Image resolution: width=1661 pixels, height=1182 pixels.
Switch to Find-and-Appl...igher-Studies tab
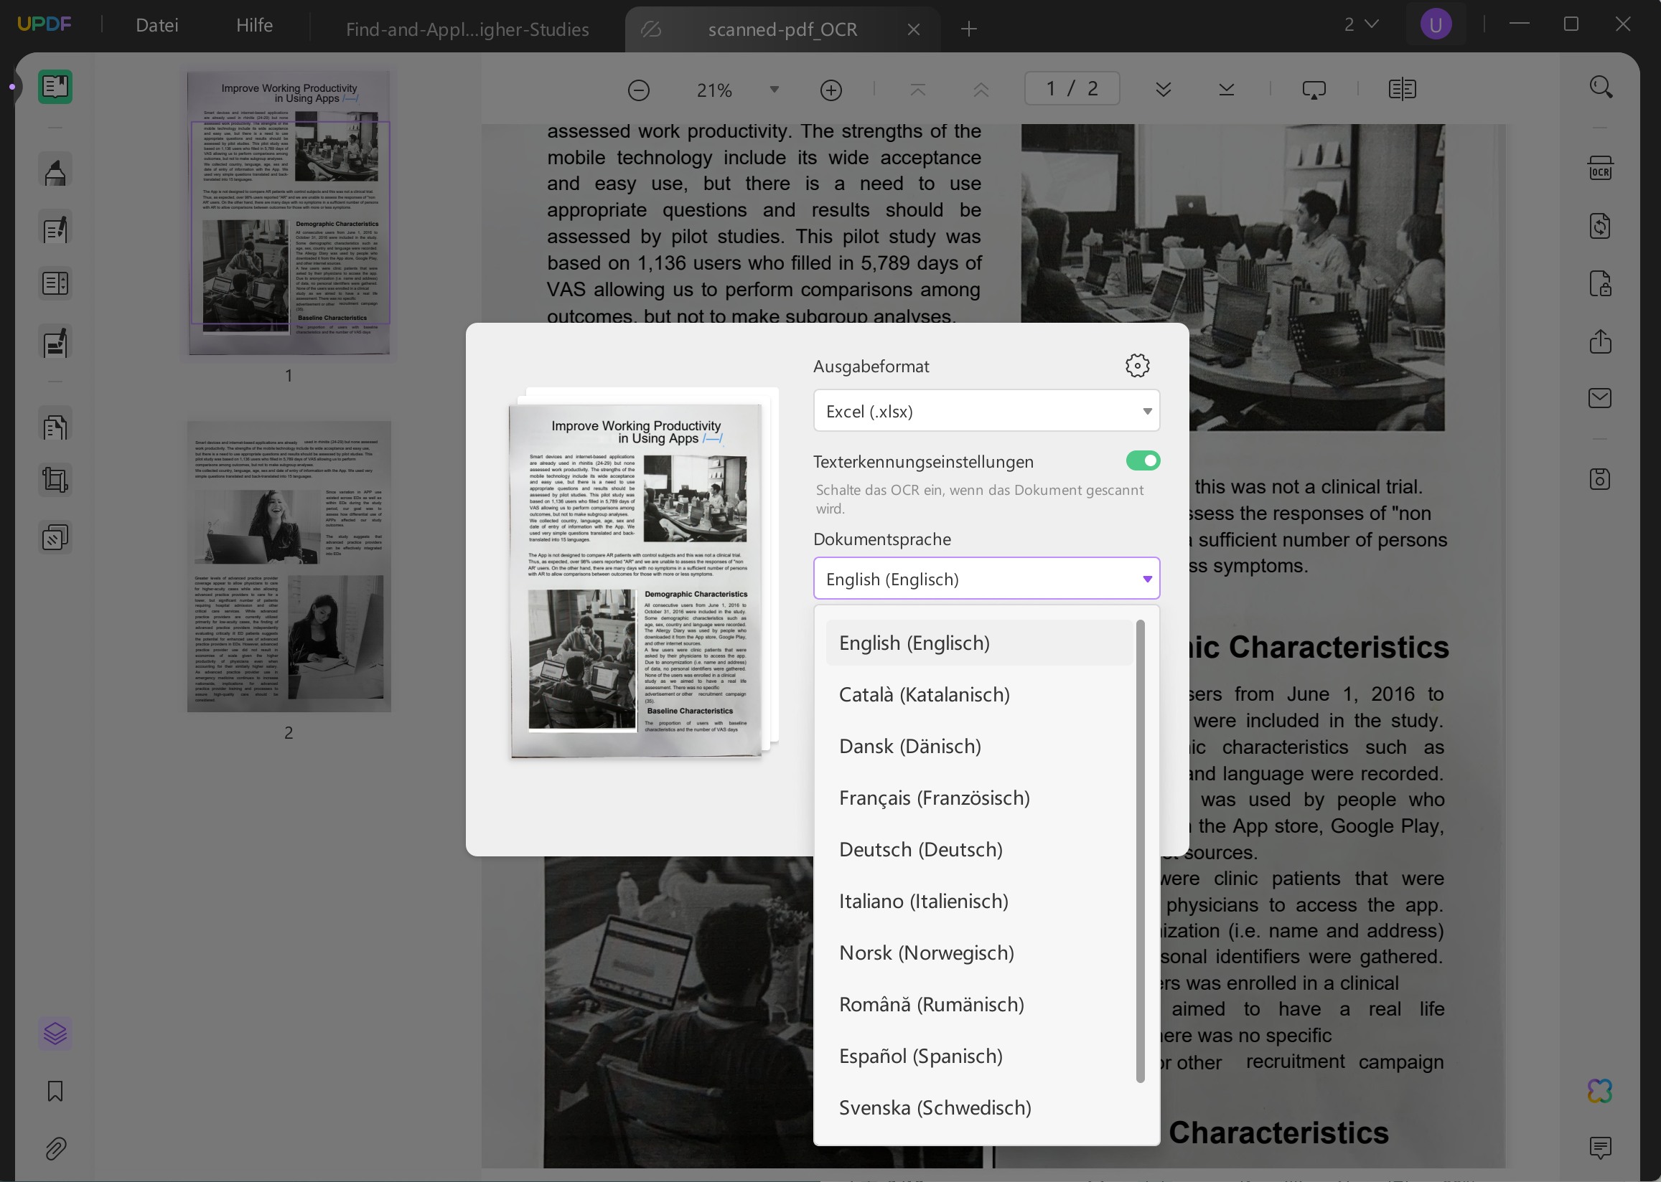467,29
